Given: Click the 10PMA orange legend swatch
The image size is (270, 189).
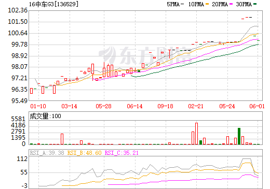Looking at the screenshot, I should click(207, 4).
